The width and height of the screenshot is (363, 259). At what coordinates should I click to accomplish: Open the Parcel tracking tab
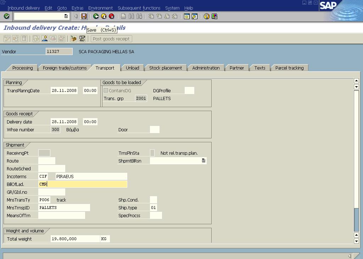pyautogui.click(x=289, y=68)
